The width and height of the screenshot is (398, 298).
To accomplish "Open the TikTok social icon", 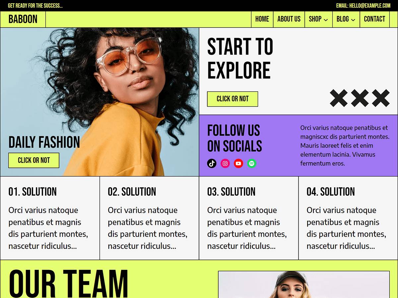I will tap(212, 163).
